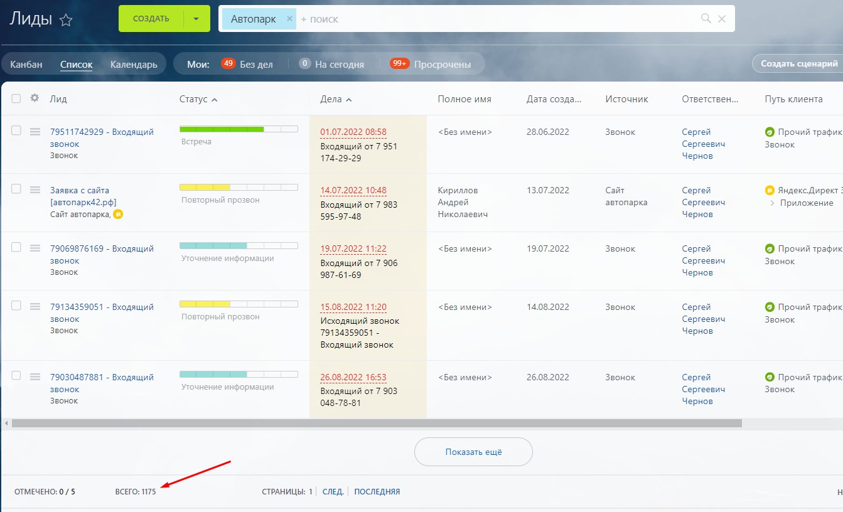The height and width of the screenshot is (512, 843).
Task: Open activity dated 26.08.2022 16:53
Action: [353, 378]
